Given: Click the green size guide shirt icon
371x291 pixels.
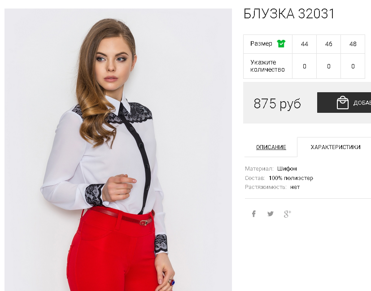Looking at the screenshot, I should [281, 44].
